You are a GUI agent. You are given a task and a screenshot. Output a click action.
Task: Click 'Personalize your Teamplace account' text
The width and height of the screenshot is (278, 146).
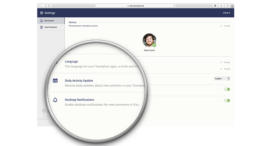(83, 26)
